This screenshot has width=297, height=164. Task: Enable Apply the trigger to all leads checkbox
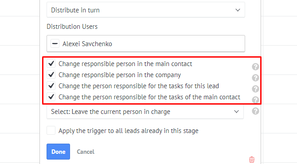click(x=51, y=130)
